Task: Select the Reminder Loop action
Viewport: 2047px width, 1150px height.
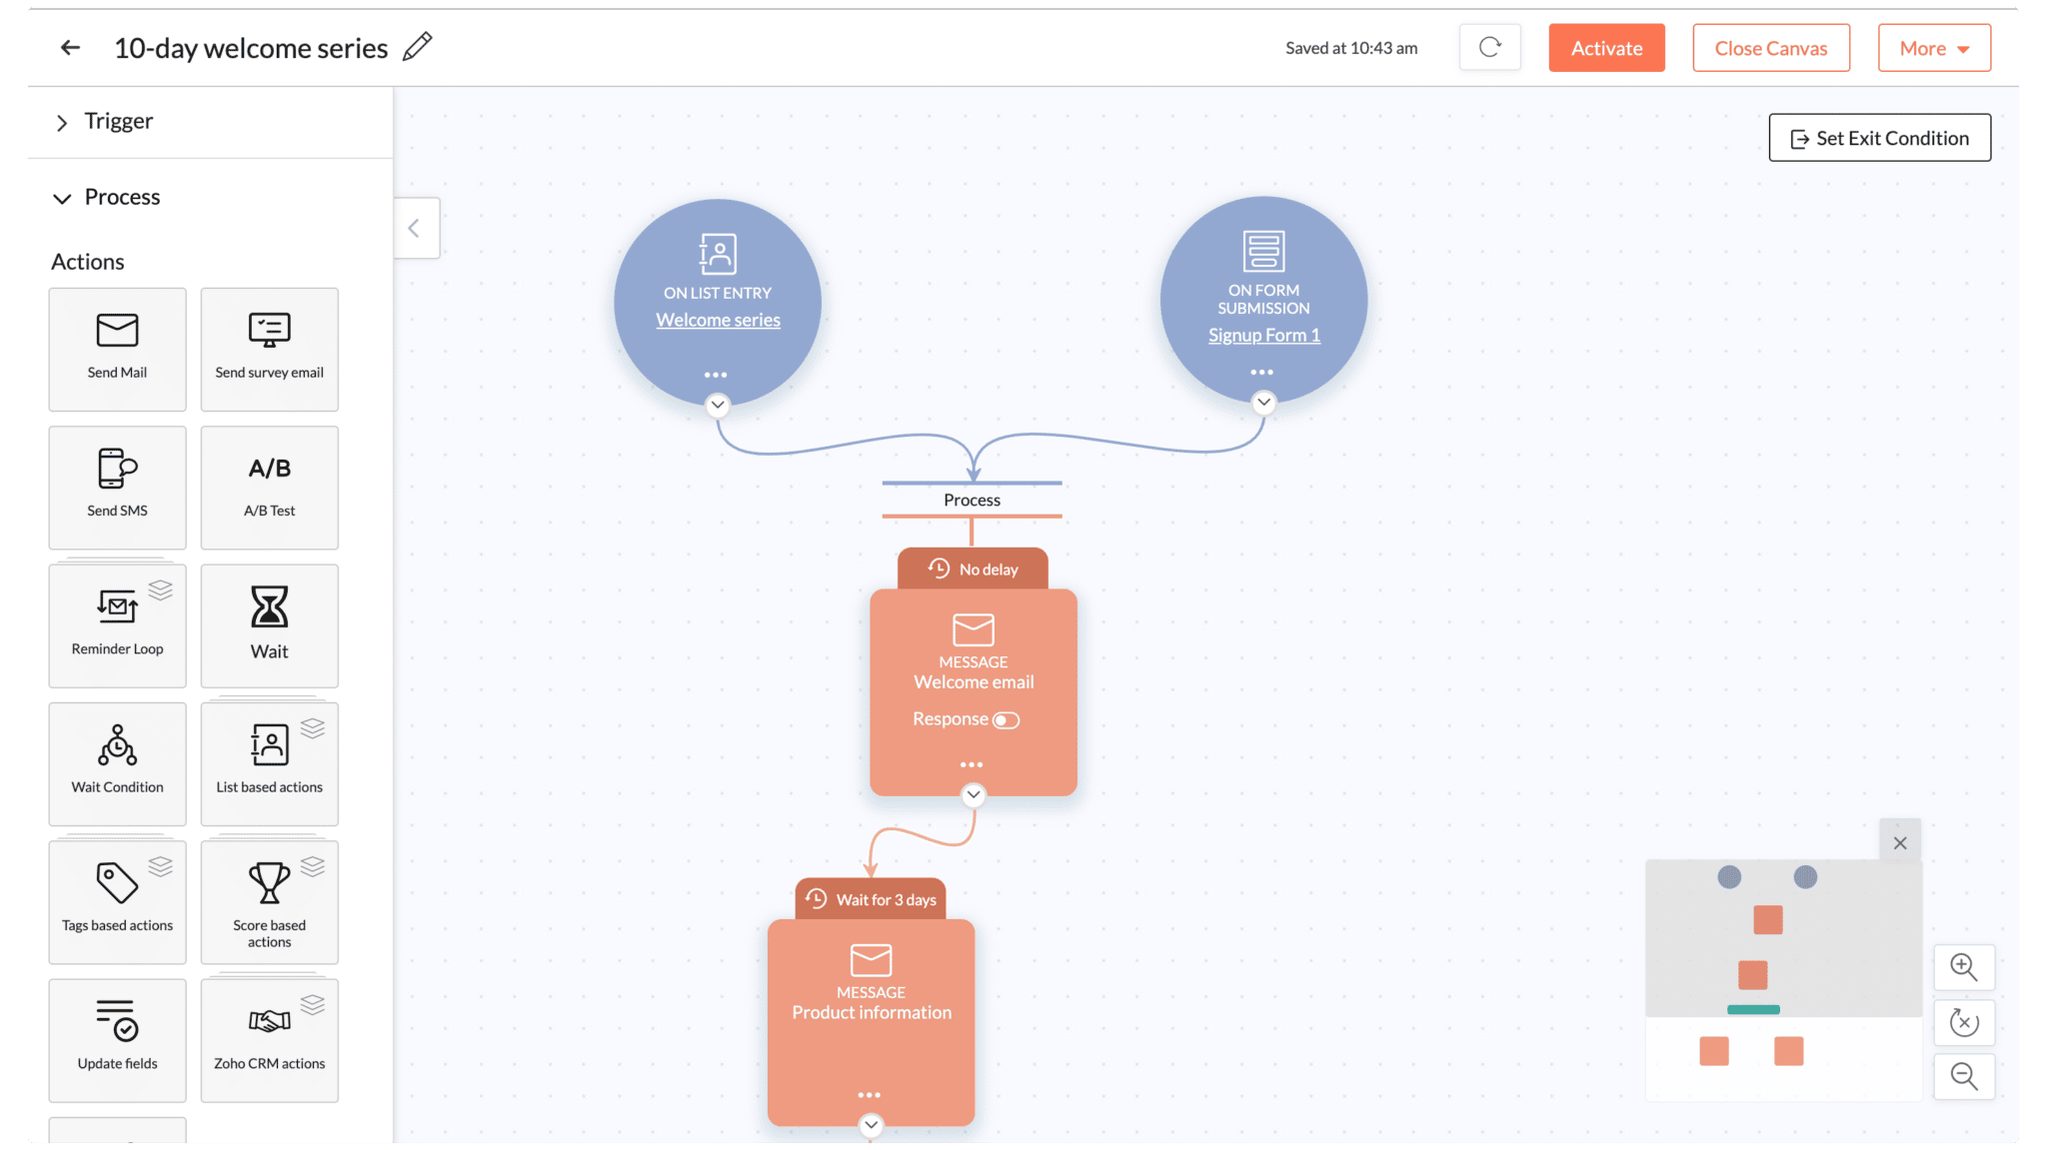Action: tap(117, 625)
